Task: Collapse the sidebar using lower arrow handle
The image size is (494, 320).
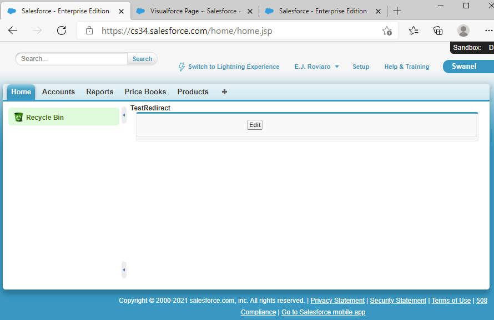Action: point(124,270)
